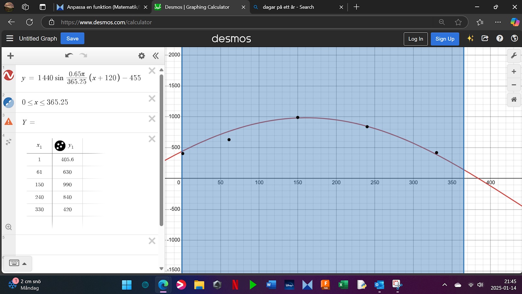Open the expression list settings gear
The height and width of the screenshot is (294, 522).
click(142, 56)
